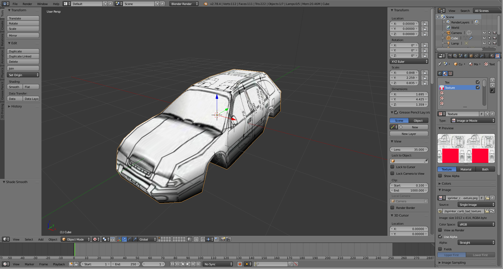Enable the Lock to Cursor checkbox
The image size is (503, 269).
392,167
